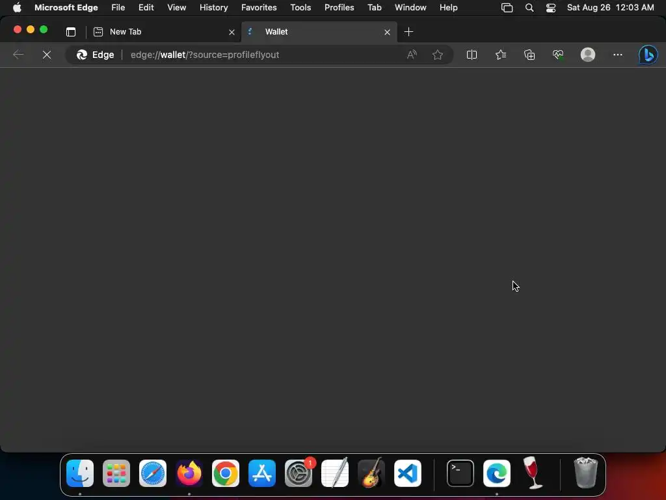Screen dimensions: 666x500
Task: Open Control Center in menu bar
Action: (551, 8)
